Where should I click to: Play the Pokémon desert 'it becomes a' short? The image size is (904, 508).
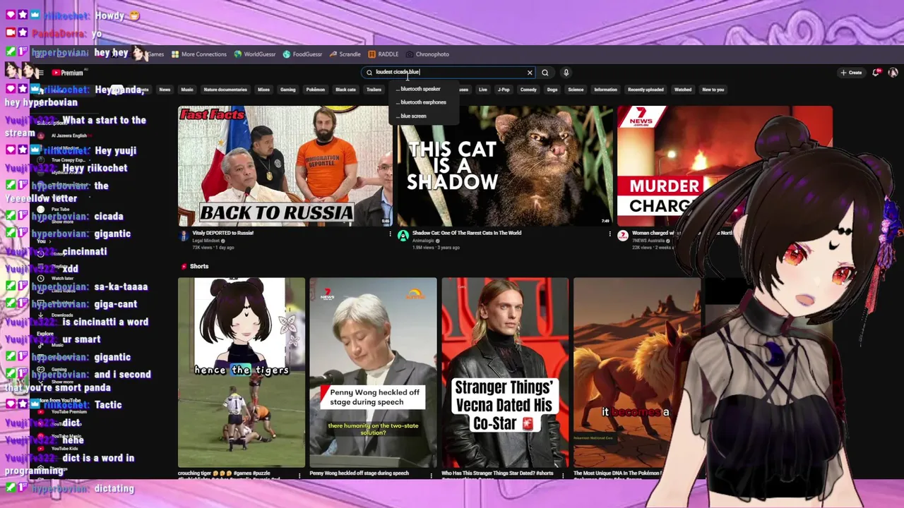coord(636,372)
